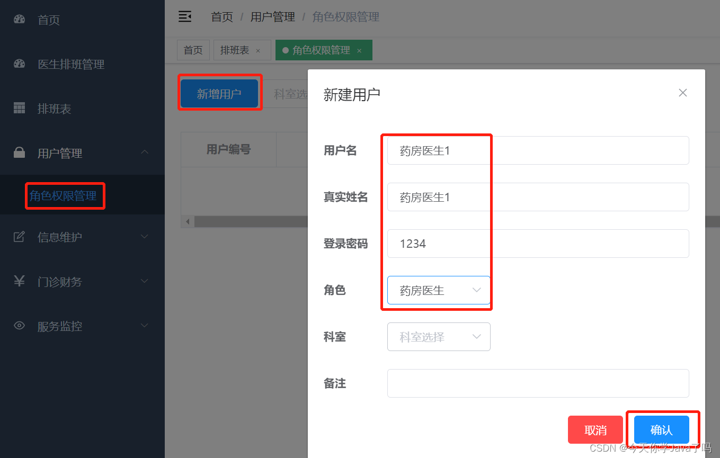Click the yen icon beside 门诊财务
The height and width of the screenshot is (458, 720).
[19, 281]
